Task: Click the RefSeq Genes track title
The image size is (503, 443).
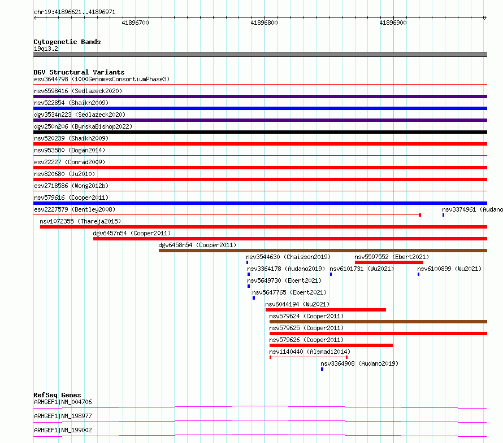Action: 57,395
